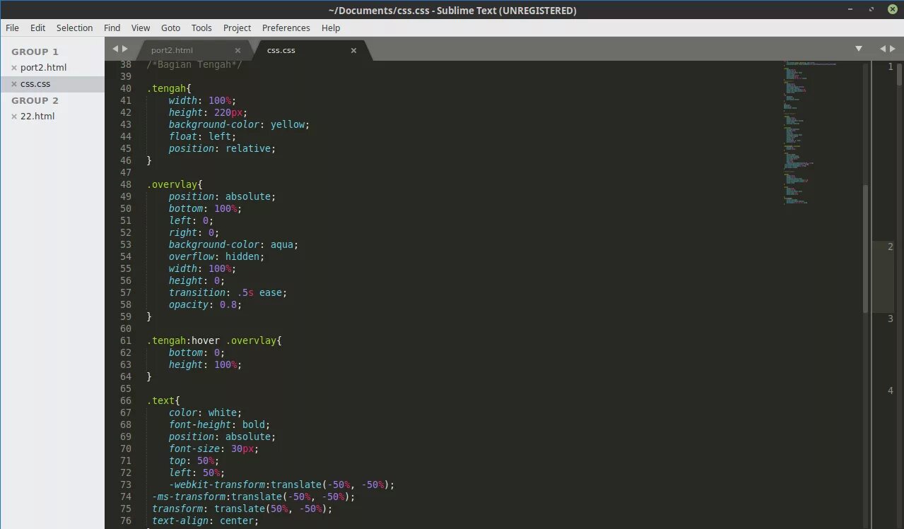Click the 'background-color: yellow;' line
Viewport: 904px width, 529px height.
tap(239, 124)
